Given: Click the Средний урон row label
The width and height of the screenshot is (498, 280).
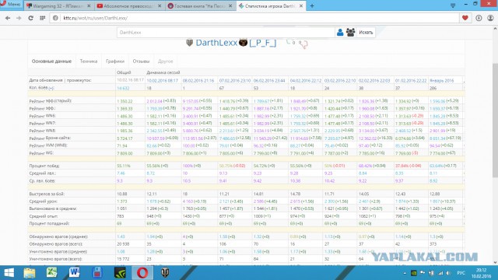Looking at the screenshot, I should tap(44, 201).
